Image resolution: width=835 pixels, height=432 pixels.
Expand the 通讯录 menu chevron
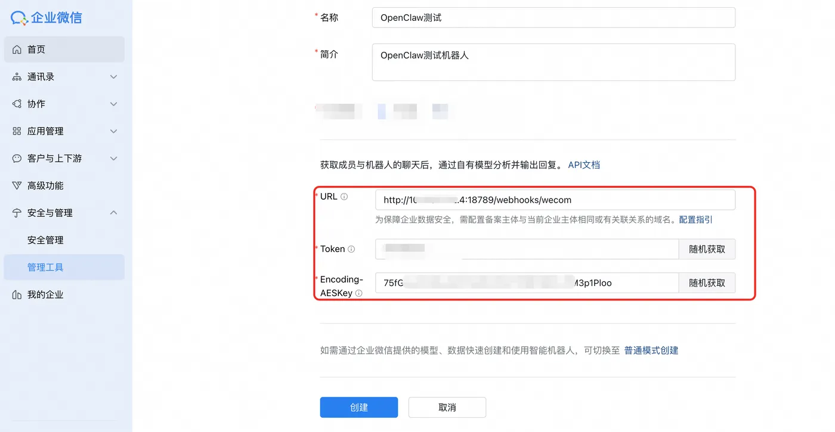[113, 77]
